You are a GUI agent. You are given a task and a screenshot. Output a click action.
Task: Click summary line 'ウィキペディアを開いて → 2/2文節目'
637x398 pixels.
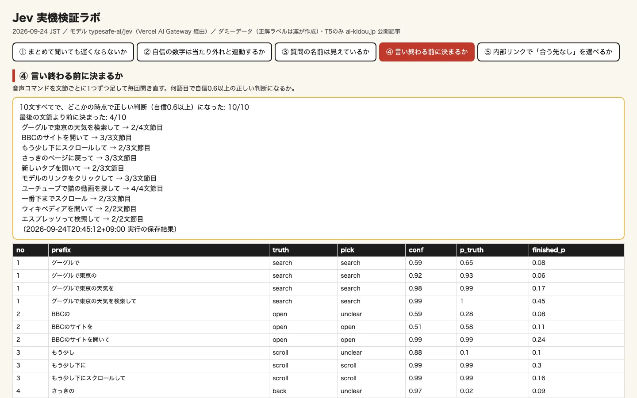[x=79, y=209]
